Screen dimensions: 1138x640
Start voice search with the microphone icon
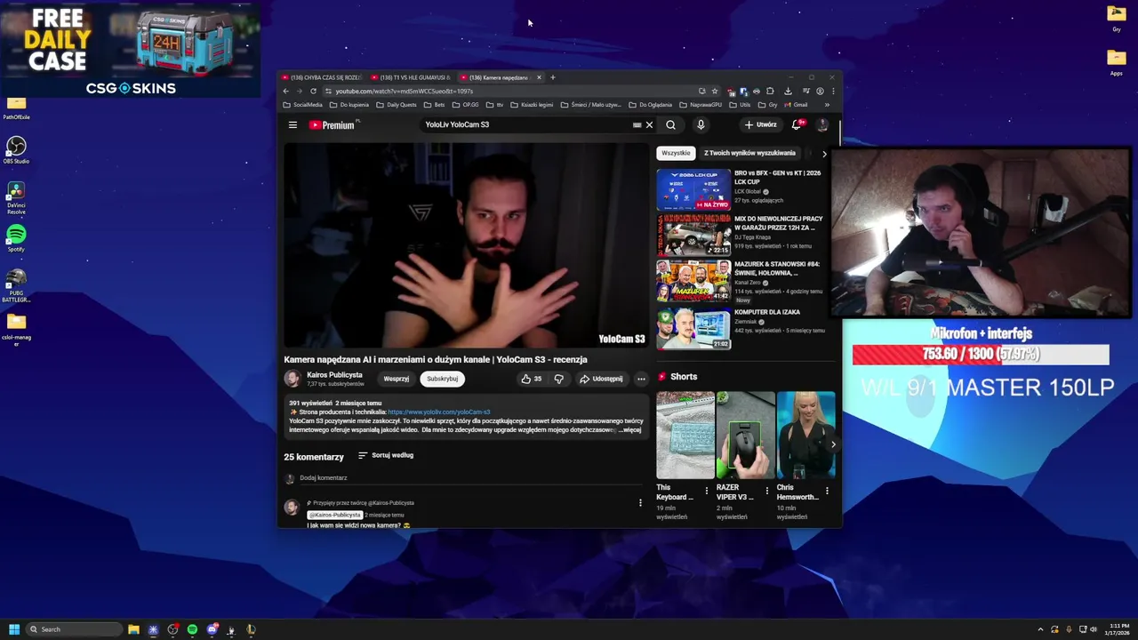tap(701, 125)
